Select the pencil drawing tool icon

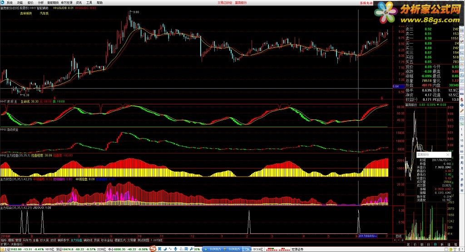point(462,111)
